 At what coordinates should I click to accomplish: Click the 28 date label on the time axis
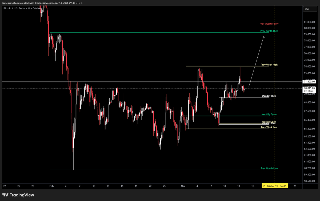tap(33, 186)
